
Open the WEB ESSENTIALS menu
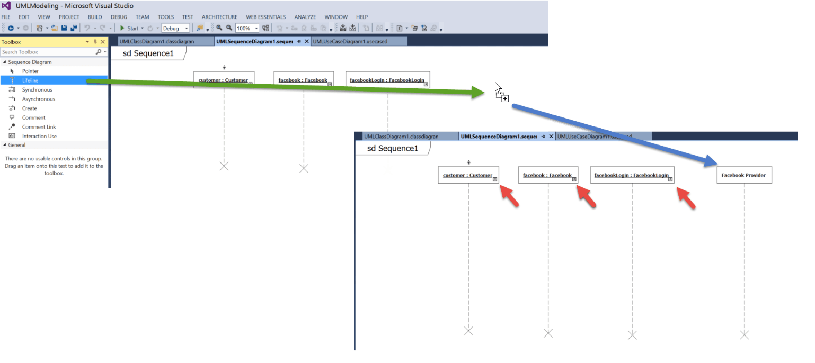point(265,17)
